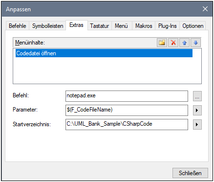214x182 pixels.
Task: Click the Befehl field containing notepad.exe
Action: 127,96
